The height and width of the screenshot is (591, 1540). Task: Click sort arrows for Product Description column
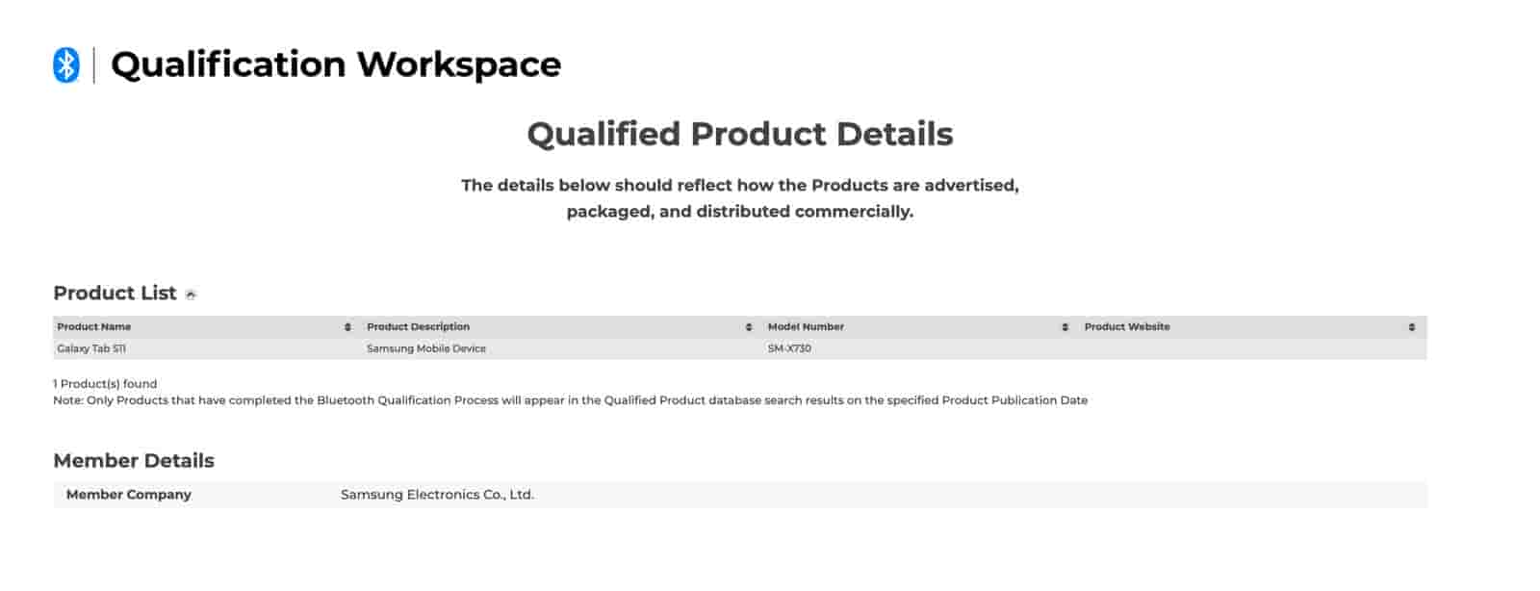click(x=749, y=327)
